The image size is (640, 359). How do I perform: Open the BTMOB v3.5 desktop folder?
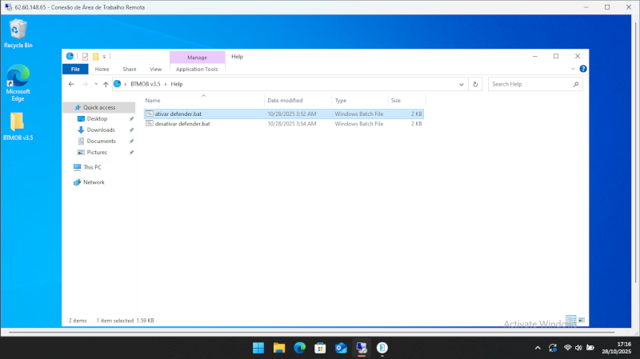coord(18,126)
